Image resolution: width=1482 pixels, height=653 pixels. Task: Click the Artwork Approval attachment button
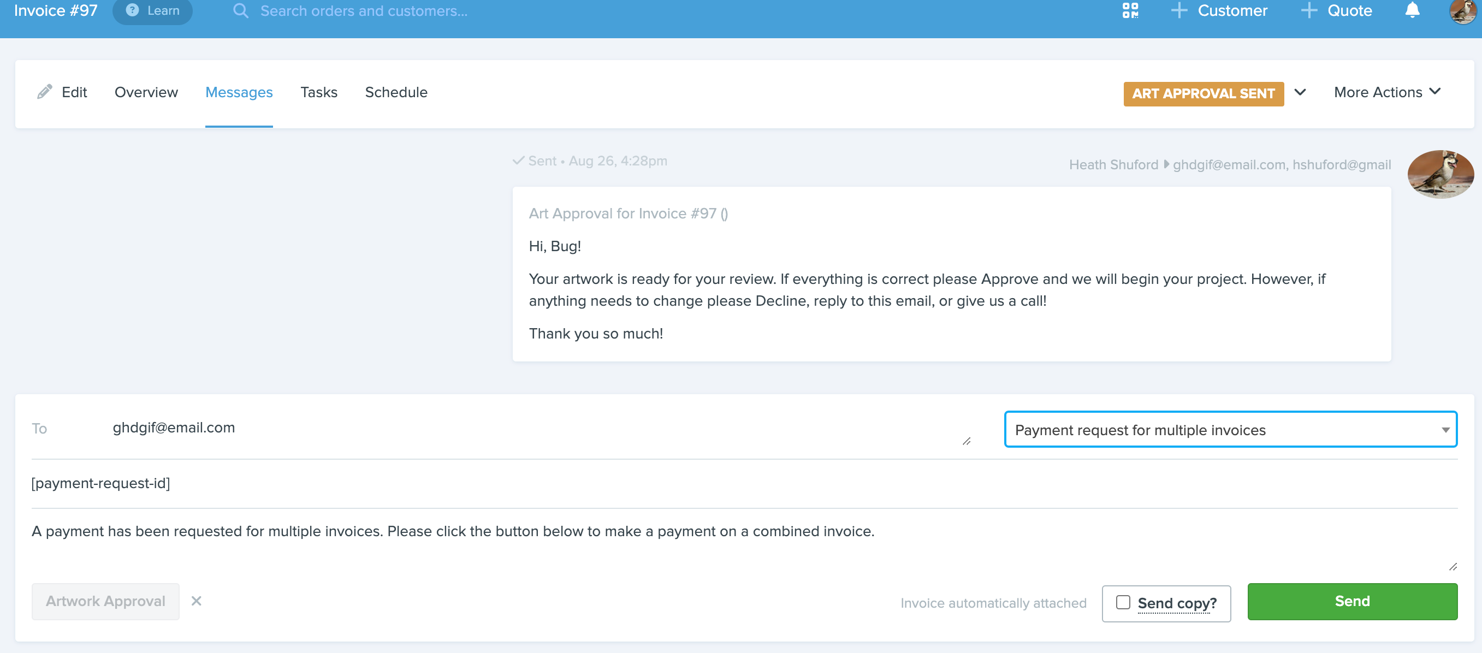(x=105, y=601)
